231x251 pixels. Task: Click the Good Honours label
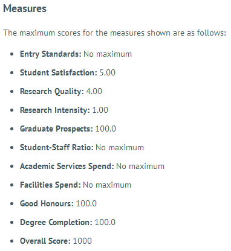[x=47, y=203]
